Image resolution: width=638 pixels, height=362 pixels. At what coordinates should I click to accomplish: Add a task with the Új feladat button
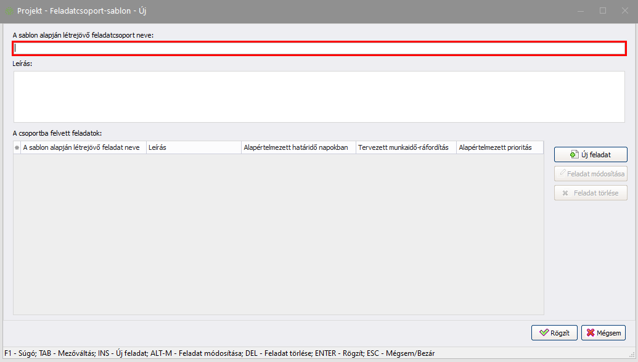point(590,155)
